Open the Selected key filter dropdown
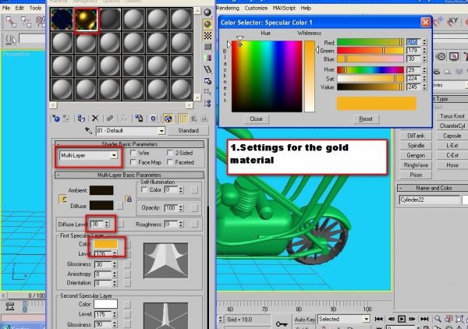The image size is (468, 329). (367, 319)
